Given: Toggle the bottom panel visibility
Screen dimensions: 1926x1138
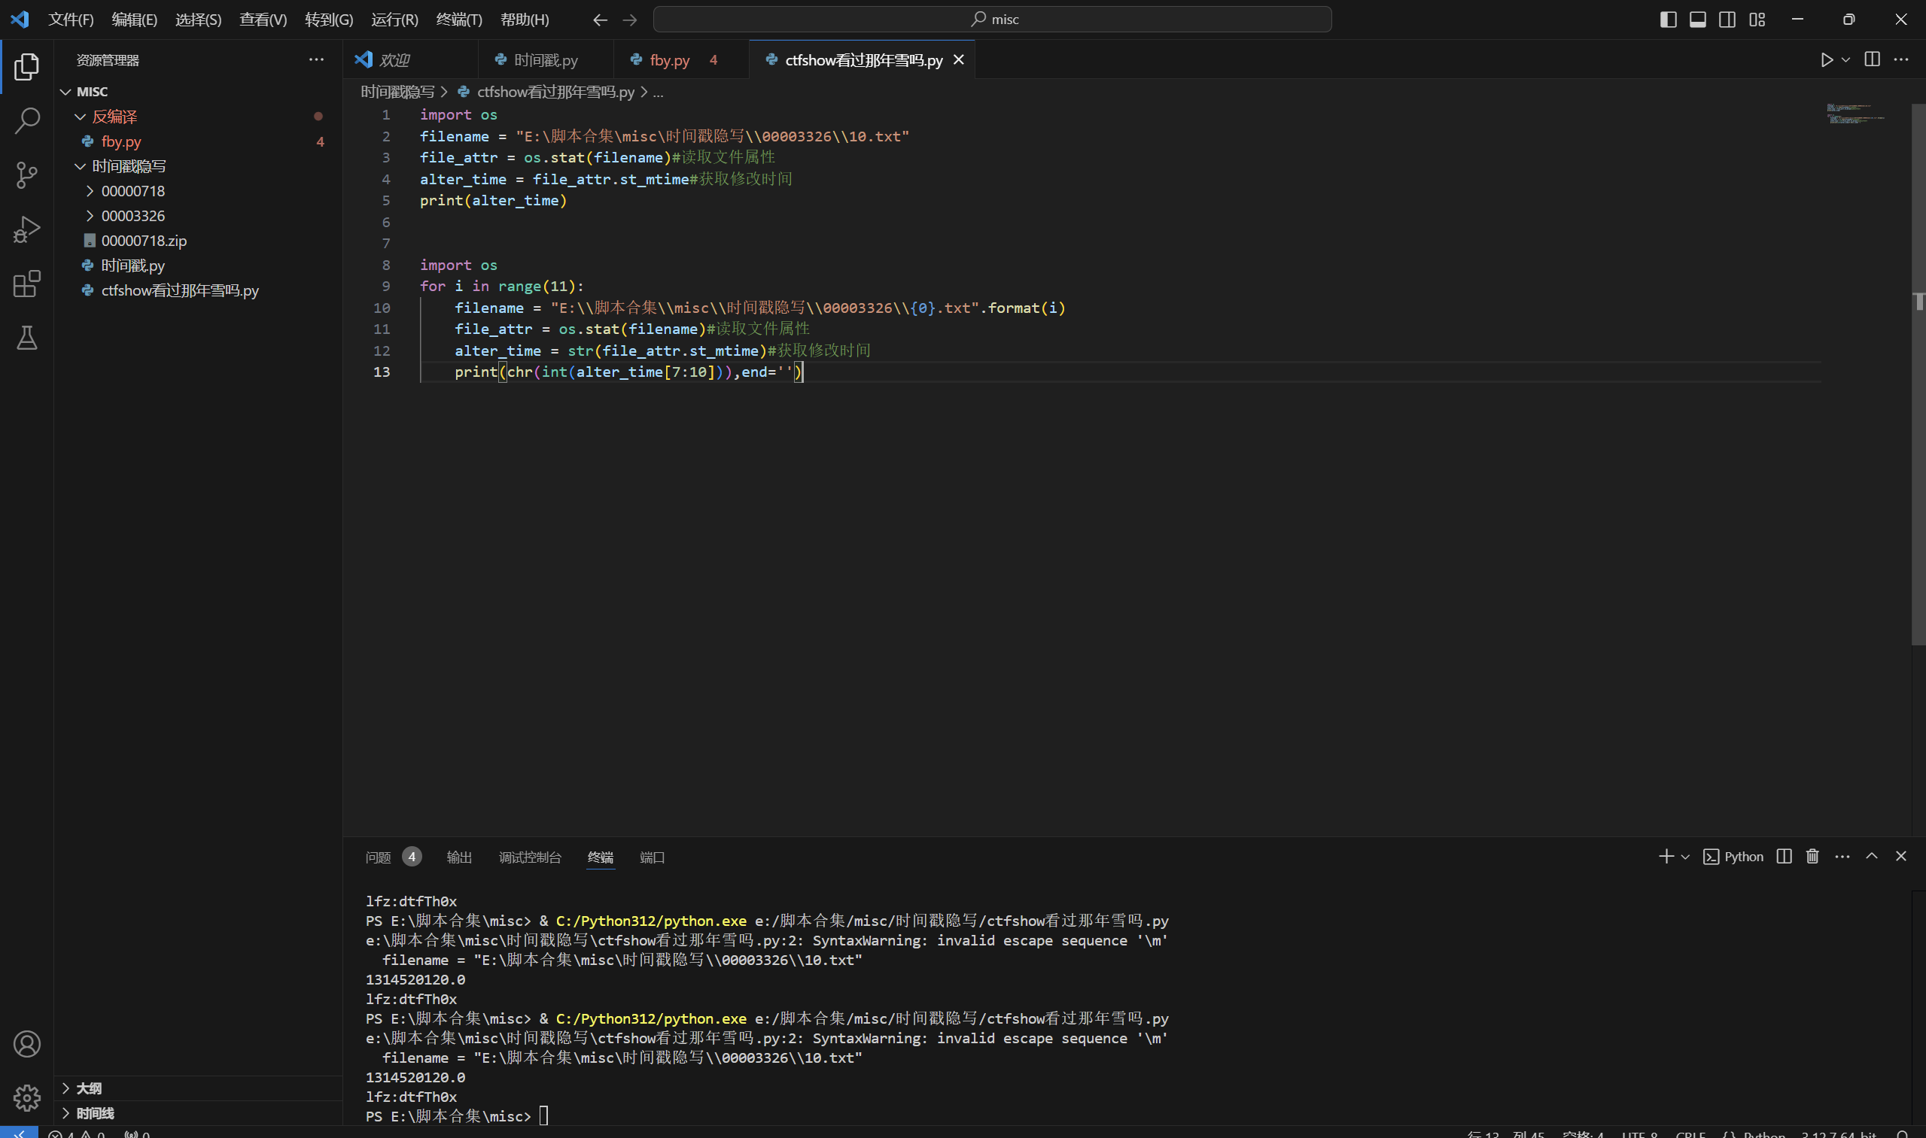Looking at the screenshot, I should pyautogui.click(x=1698, y=20).
